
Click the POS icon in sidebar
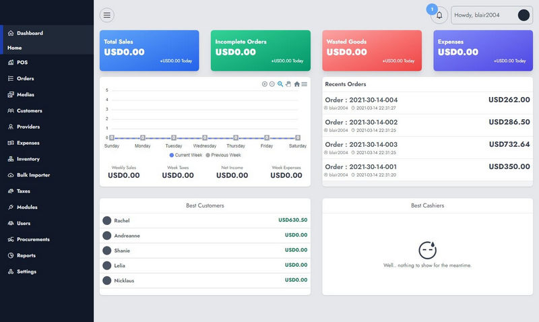11,62
